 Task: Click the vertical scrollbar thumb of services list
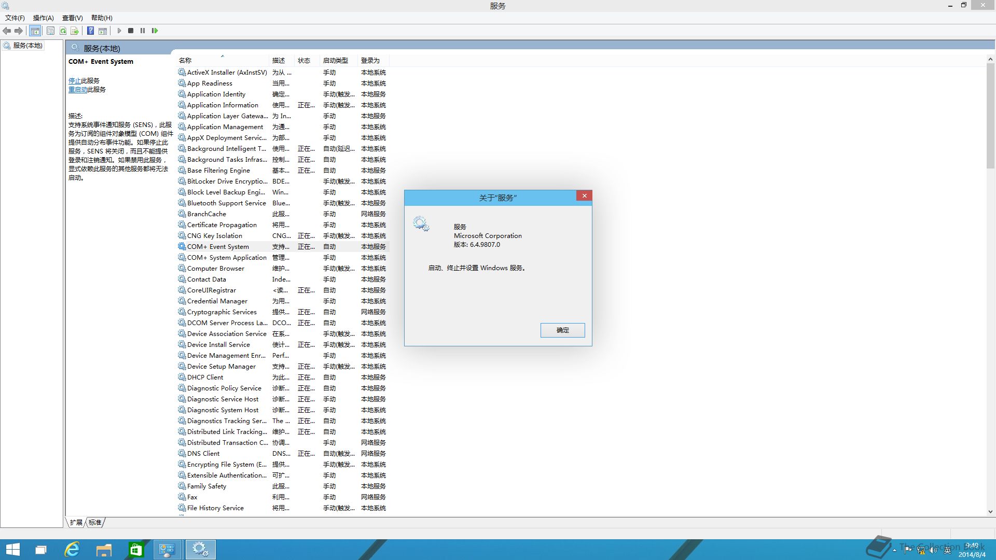[990, 116]
